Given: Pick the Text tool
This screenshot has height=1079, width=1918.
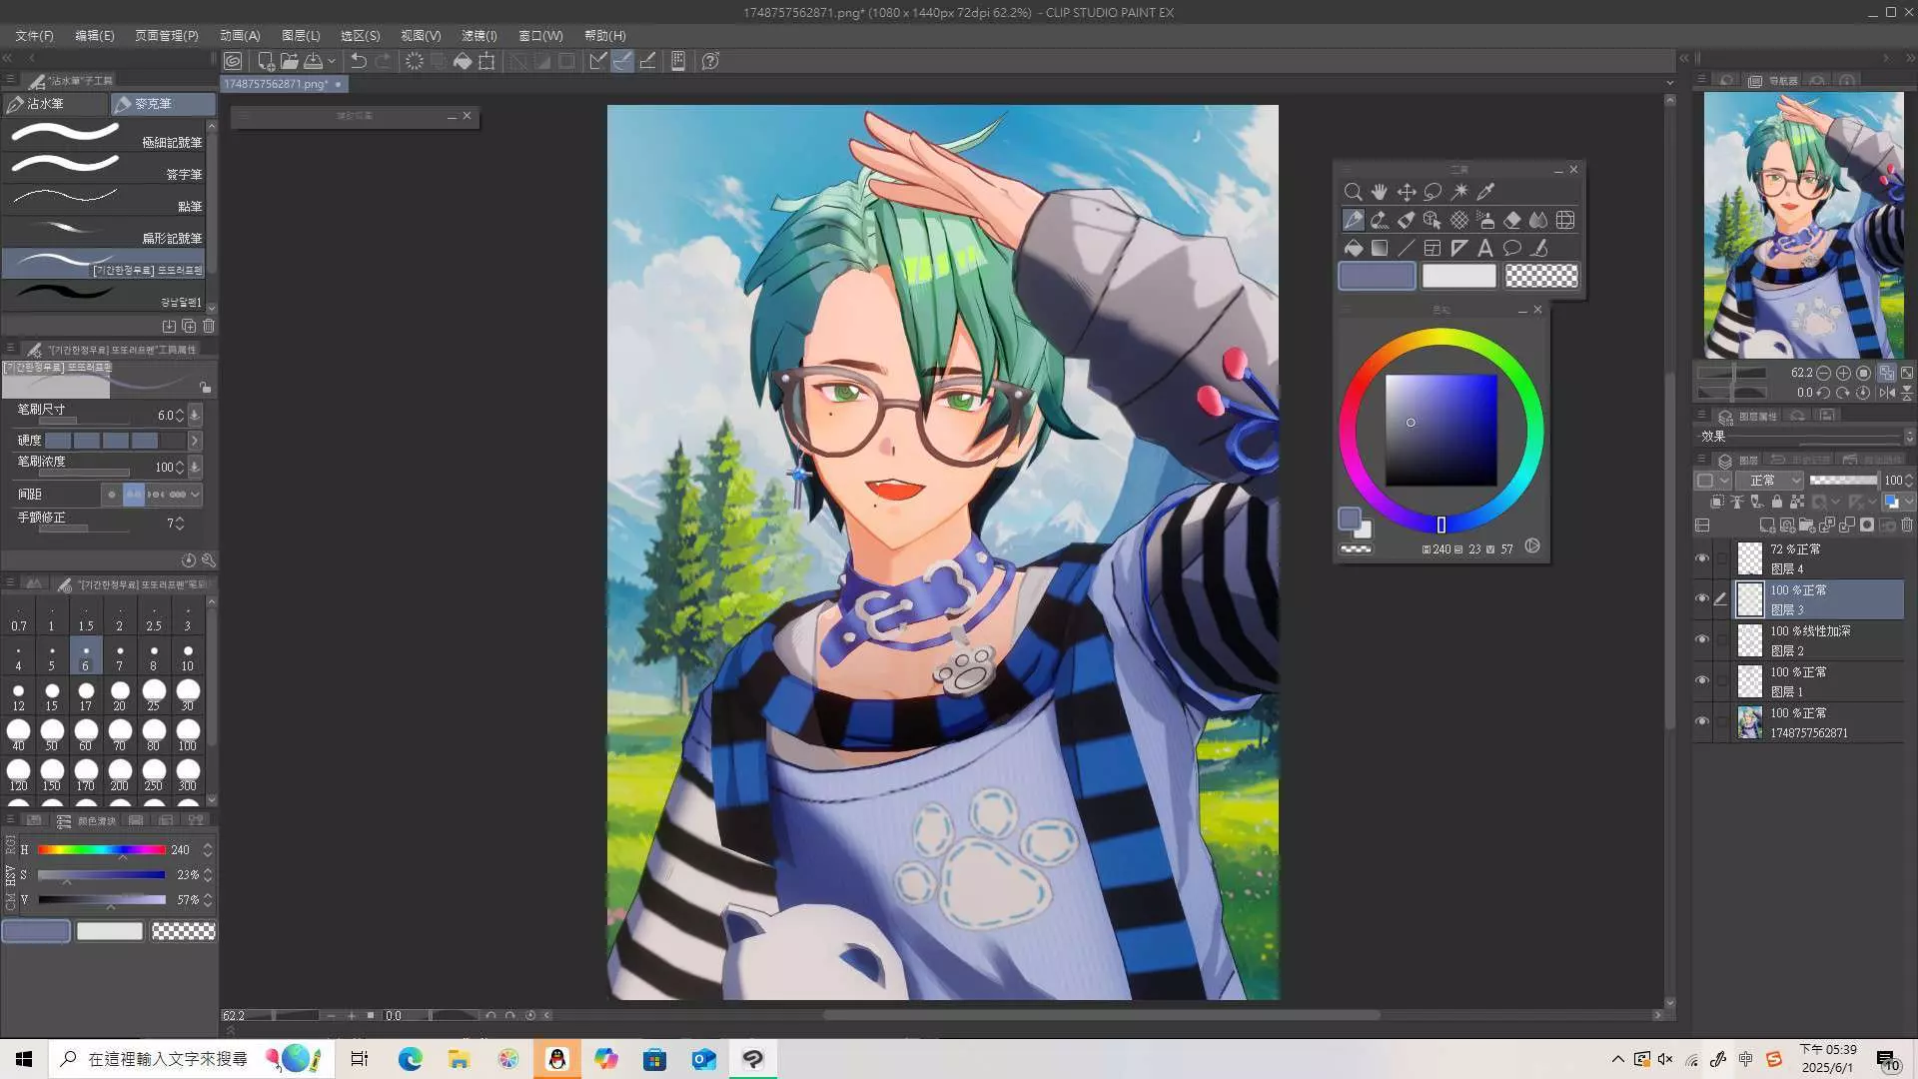Looking at the screenshot, I should [x=1485, y=248].
